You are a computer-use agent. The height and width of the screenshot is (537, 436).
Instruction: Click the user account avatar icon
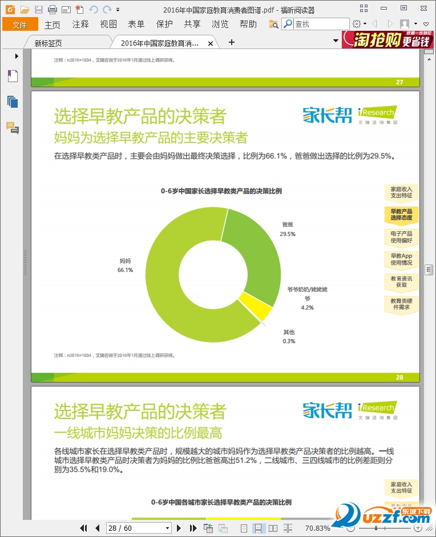click(x=405, y=24)
